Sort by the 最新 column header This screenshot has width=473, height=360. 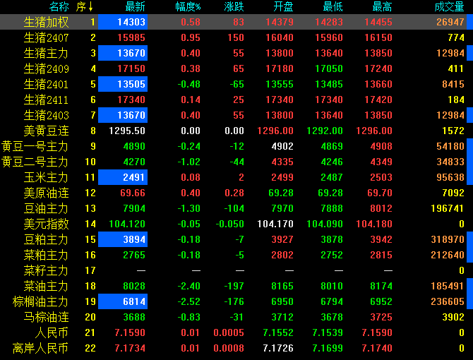tap(135, 7)
